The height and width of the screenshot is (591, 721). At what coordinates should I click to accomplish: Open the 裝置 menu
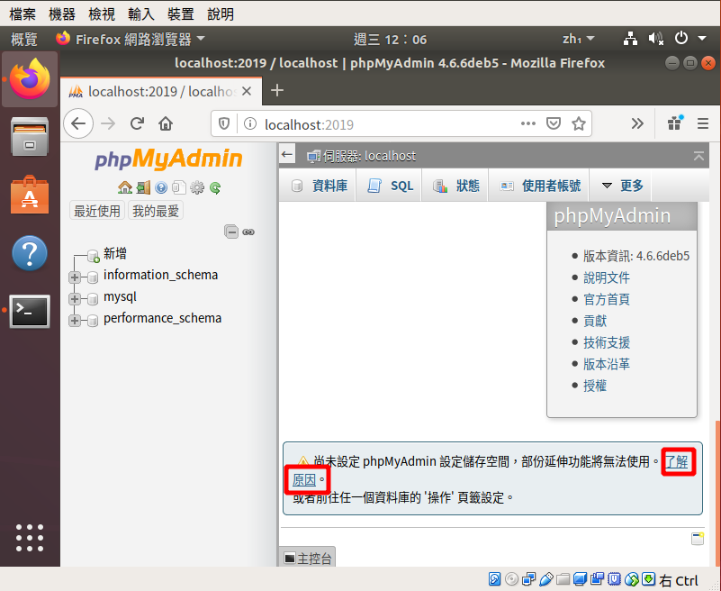pos(181,14)
